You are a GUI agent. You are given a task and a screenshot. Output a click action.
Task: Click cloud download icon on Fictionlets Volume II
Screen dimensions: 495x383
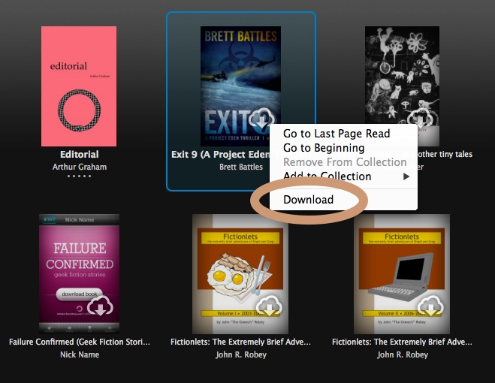point(430,306)
